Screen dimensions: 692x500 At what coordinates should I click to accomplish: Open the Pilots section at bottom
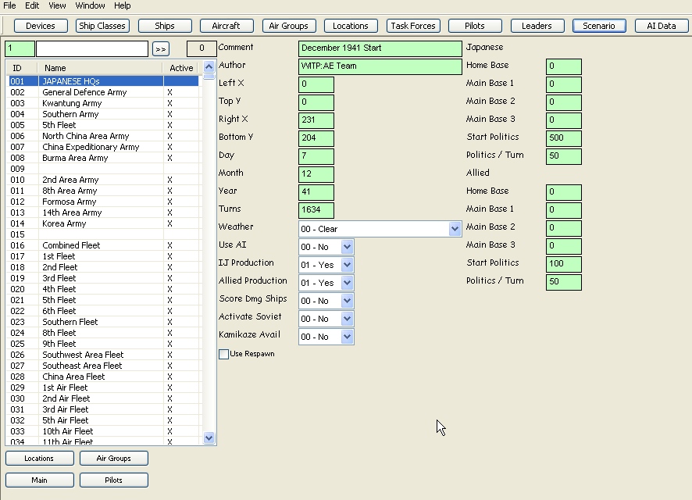(113, 480)
